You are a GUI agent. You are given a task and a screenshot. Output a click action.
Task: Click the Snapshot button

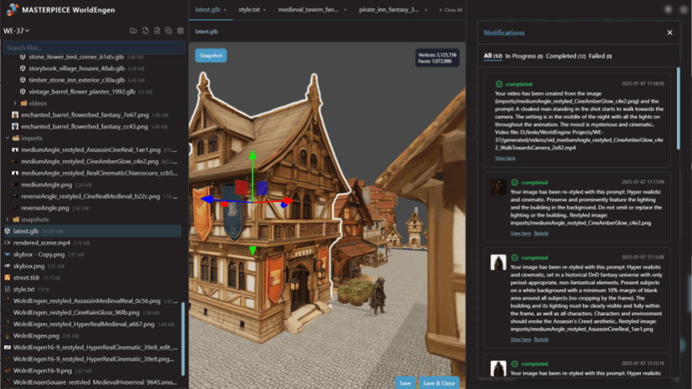point(211,55)
